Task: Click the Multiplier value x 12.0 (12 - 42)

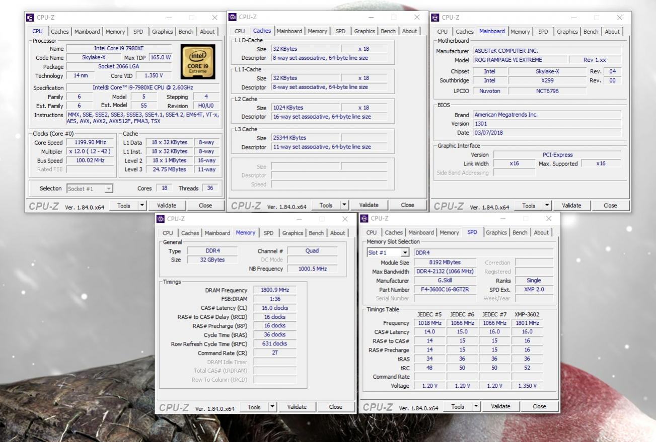Action: coord(90,151)
